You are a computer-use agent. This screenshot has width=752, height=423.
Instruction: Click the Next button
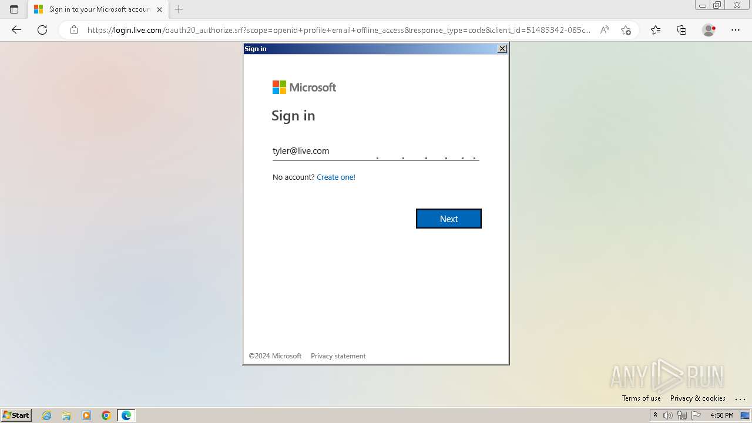point(449,219)
